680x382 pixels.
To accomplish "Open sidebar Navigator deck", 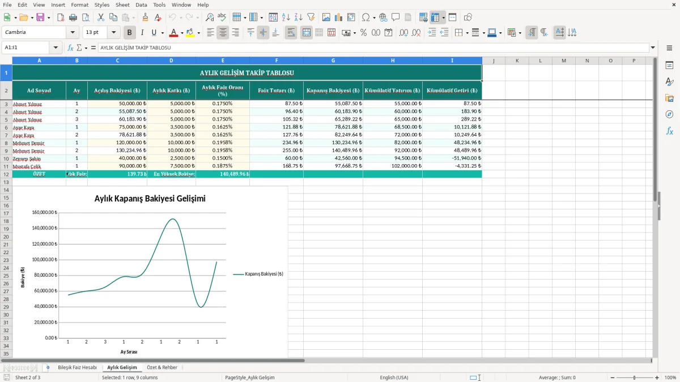I will [x=669, y=115].
